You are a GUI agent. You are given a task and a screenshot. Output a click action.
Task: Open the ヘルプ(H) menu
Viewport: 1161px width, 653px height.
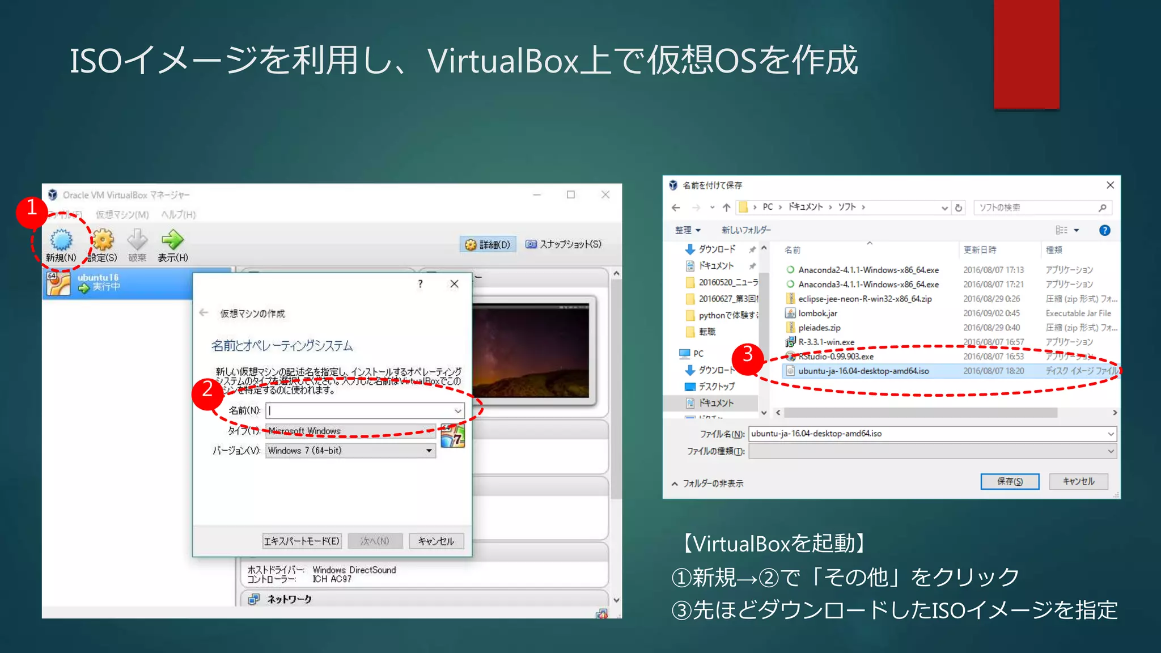178,214
